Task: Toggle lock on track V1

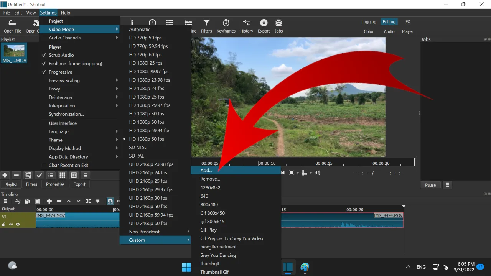Action: (4, 225)
